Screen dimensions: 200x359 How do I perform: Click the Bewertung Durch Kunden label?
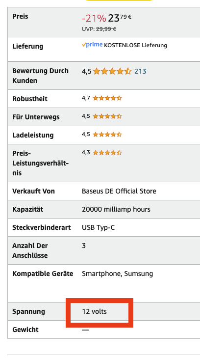point(40,76)
